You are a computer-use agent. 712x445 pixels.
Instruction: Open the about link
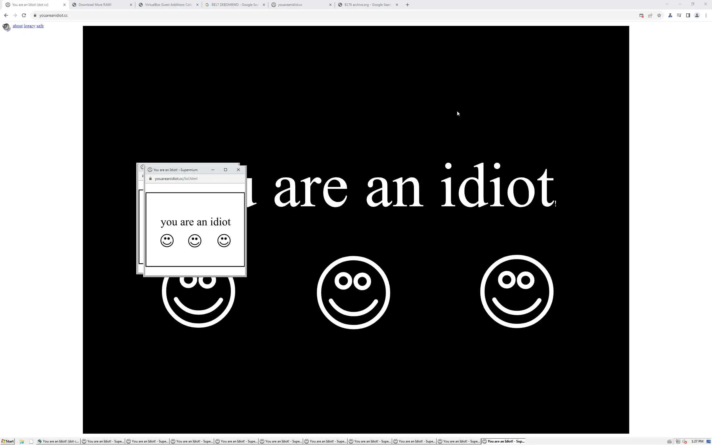pyautogui.click(x=18, y=26)
